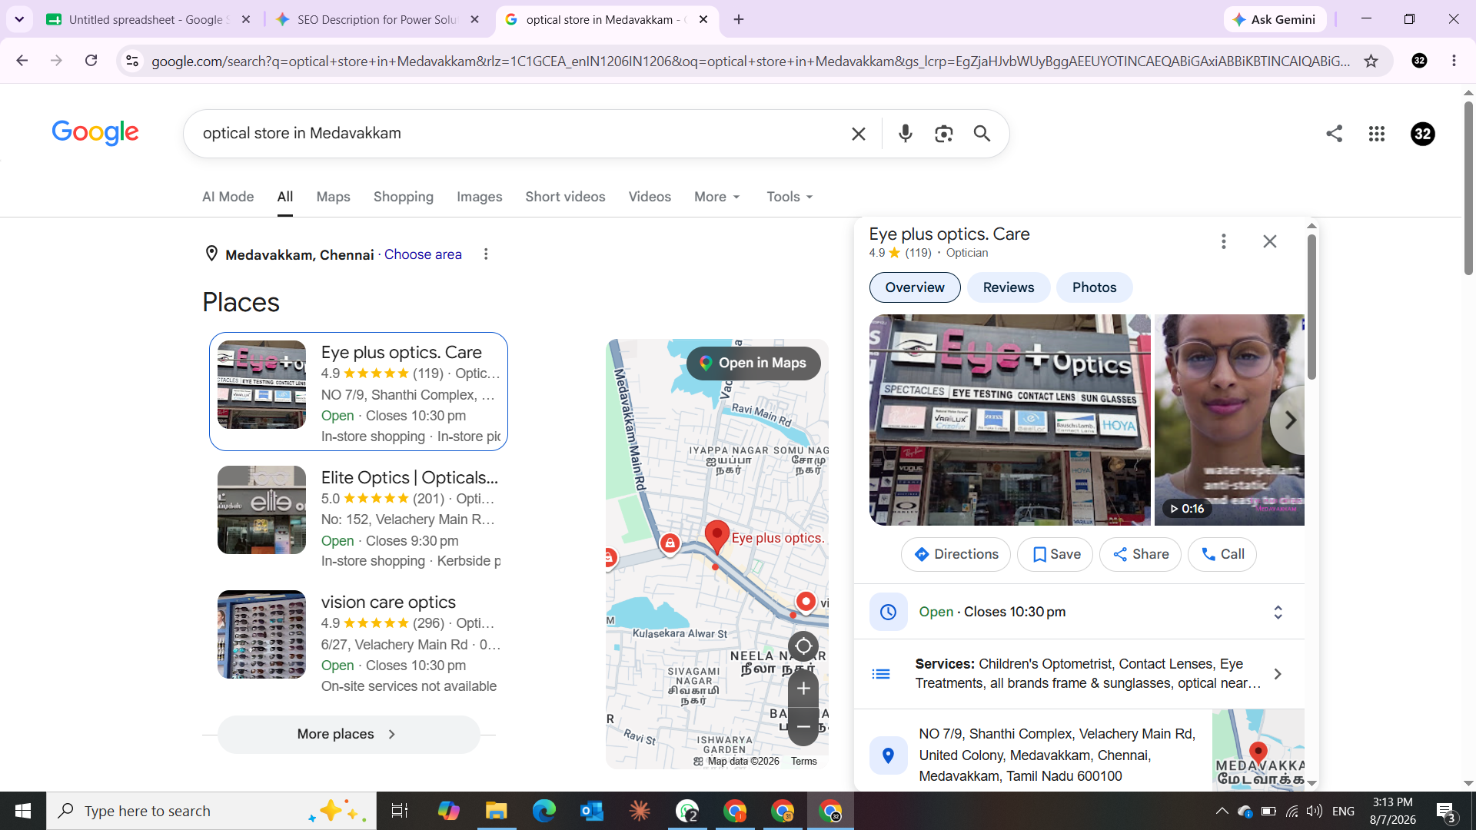
Task: Zoom out on the map with minus
Action: (803, 726)
